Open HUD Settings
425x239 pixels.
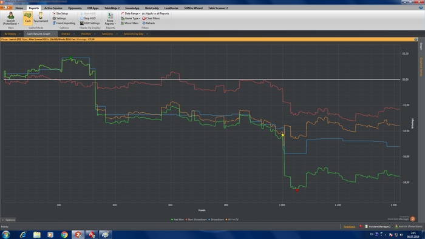(90, 23)
